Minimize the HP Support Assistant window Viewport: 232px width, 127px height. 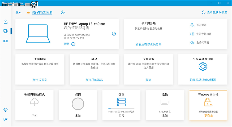click(212, 3)
